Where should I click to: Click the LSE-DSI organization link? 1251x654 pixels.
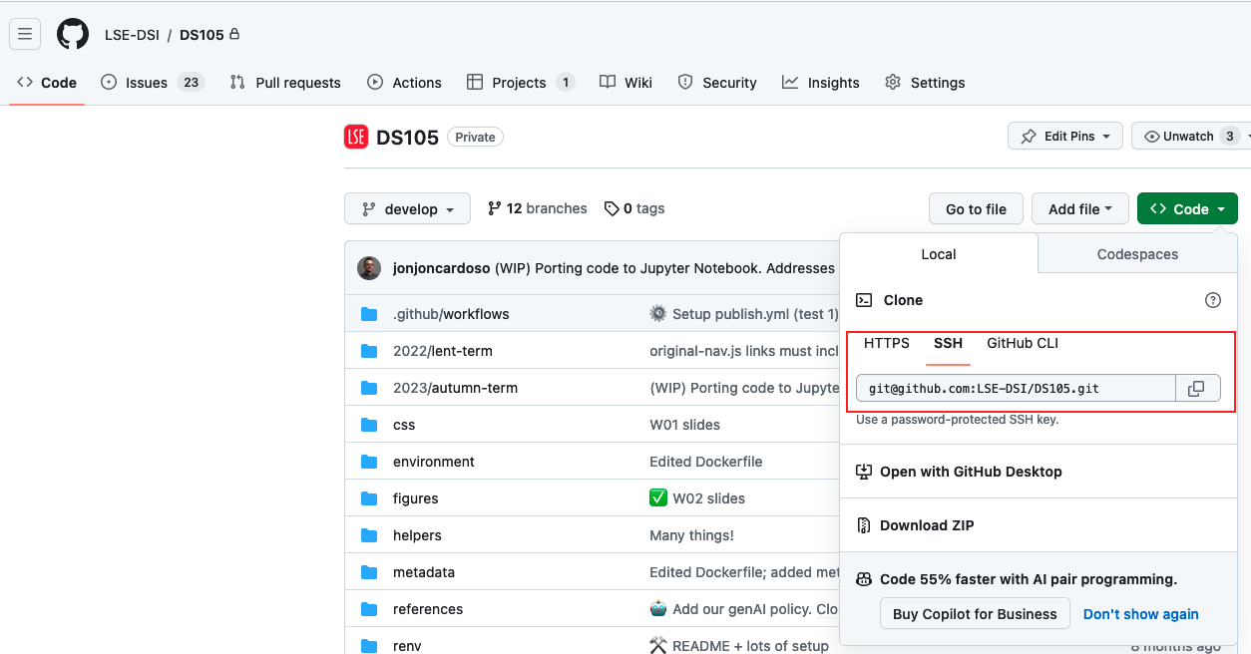(x=132, y=34)
